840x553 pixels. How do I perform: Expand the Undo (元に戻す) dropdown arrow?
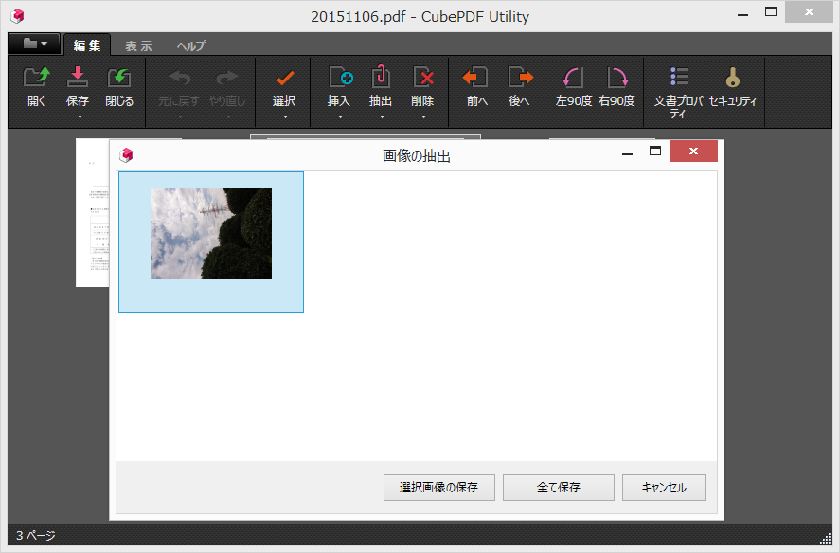[x=180, y=116]
